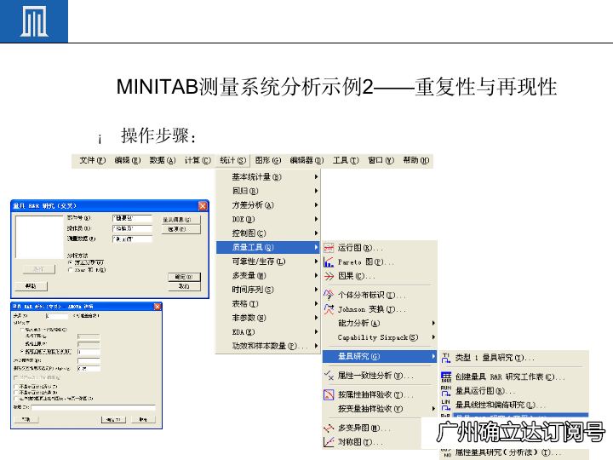Tick the first 不显示 checkbox in ANOVA options

pyautogui.click(x=15, y=385)
